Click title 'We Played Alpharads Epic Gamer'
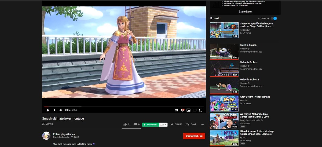This screenshot has height=147, width=322. click(255, 115)
